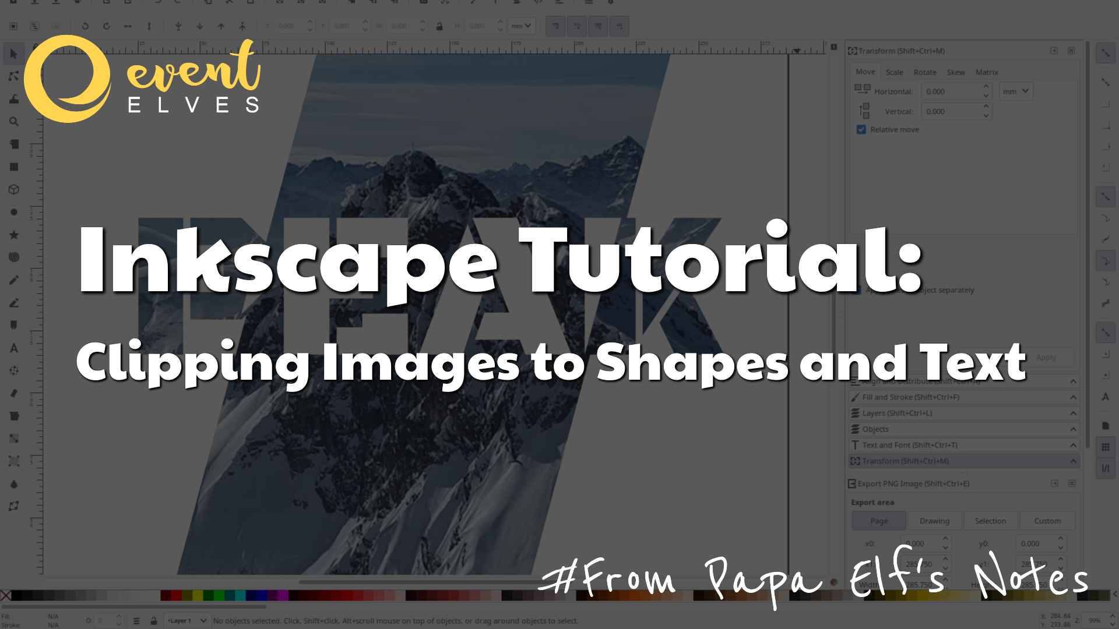
Task: Select the 3D box tool
Action: (14, 189)
